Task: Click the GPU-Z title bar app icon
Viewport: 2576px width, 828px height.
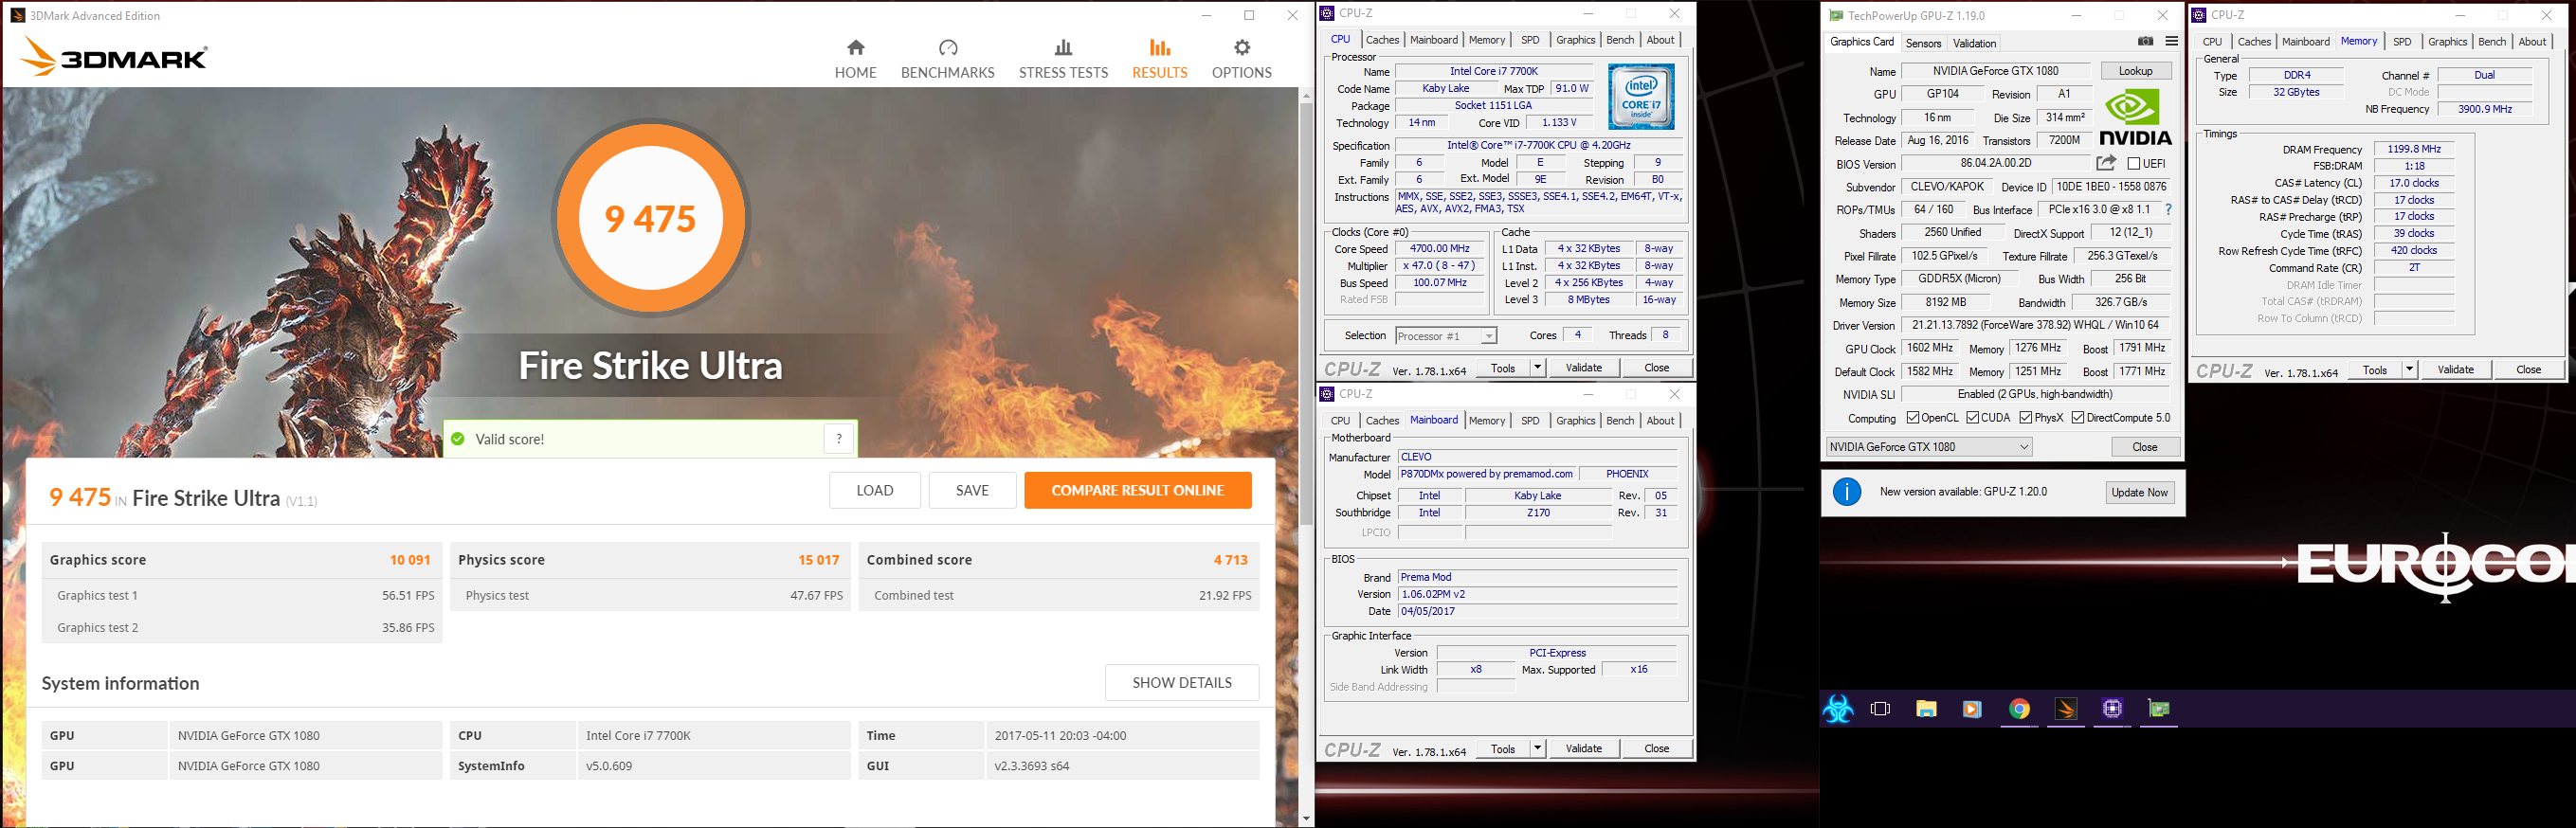Action: [x=1836, y=16]
